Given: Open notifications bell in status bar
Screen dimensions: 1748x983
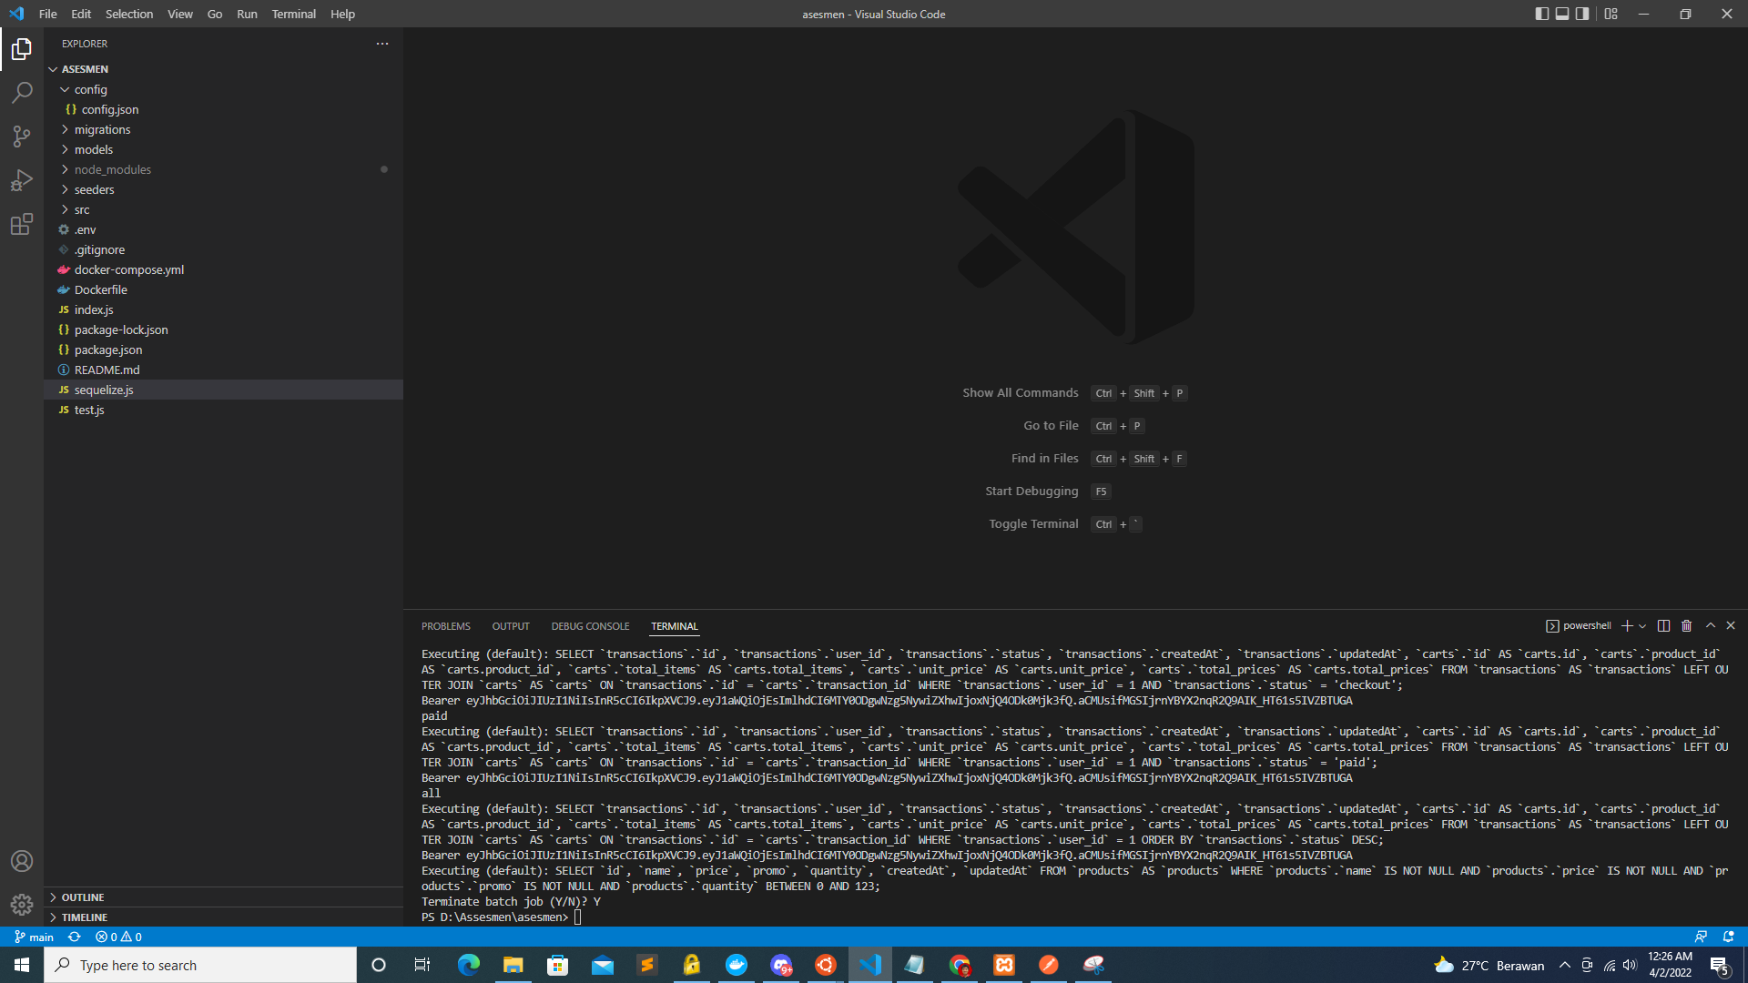Looking at the screenshot, I should 1729,937.
